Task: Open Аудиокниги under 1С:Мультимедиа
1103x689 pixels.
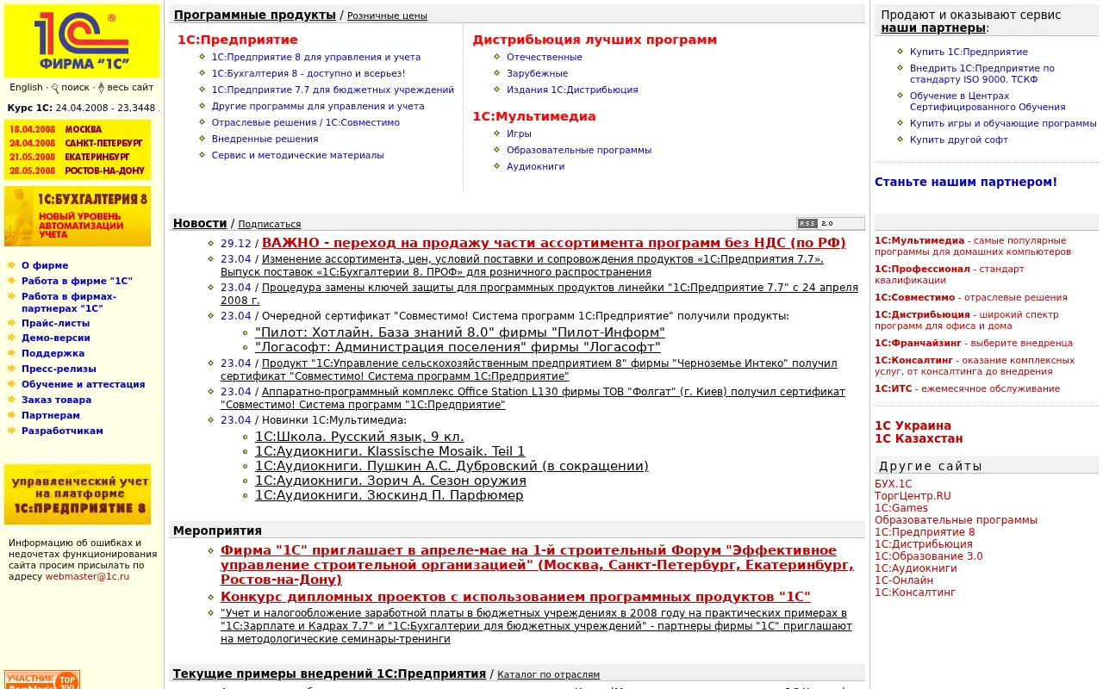Action: (536, 166)
